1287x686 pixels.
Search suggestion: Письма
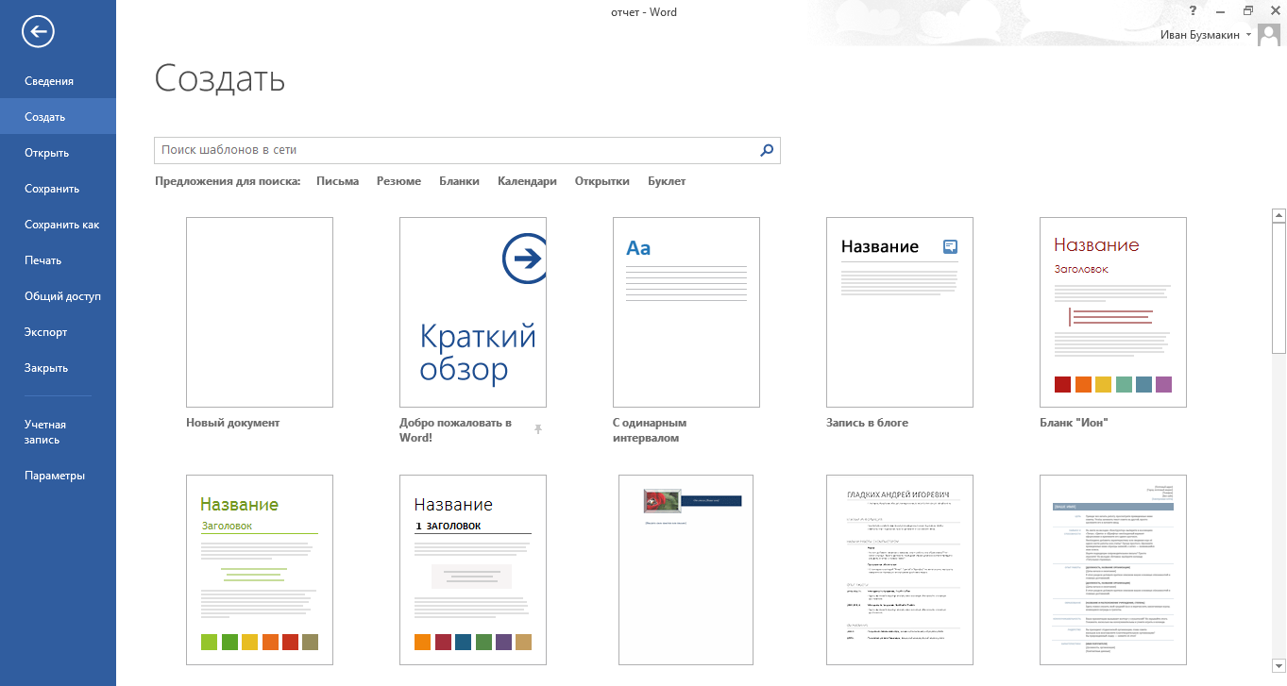(338, 181)
